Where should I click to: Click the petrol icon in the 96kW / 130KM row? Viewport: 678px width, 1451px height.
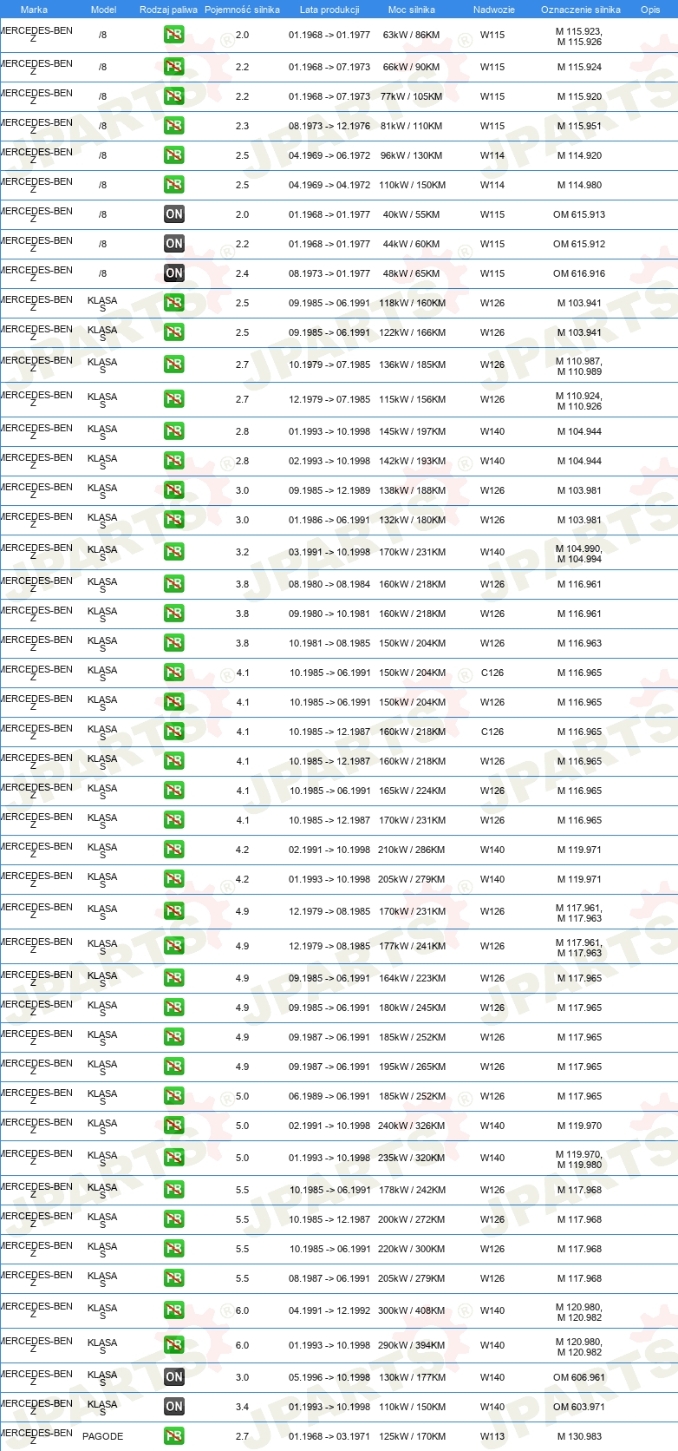point(174,155)
